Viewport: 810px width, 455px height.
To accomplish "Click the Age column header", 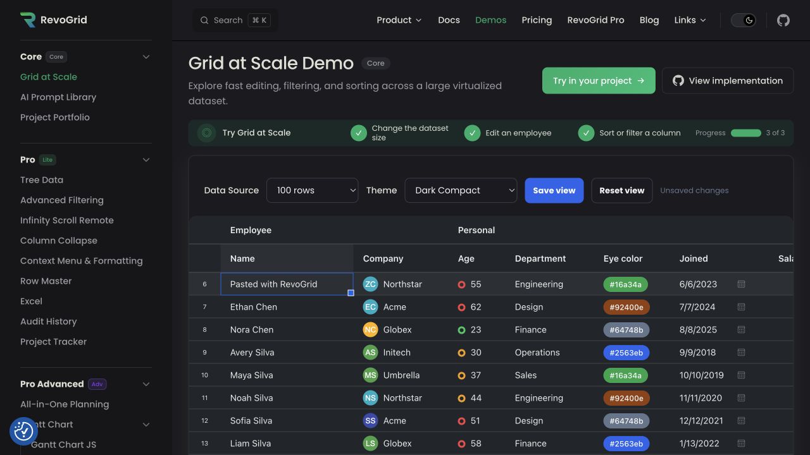I will [477, 258].
